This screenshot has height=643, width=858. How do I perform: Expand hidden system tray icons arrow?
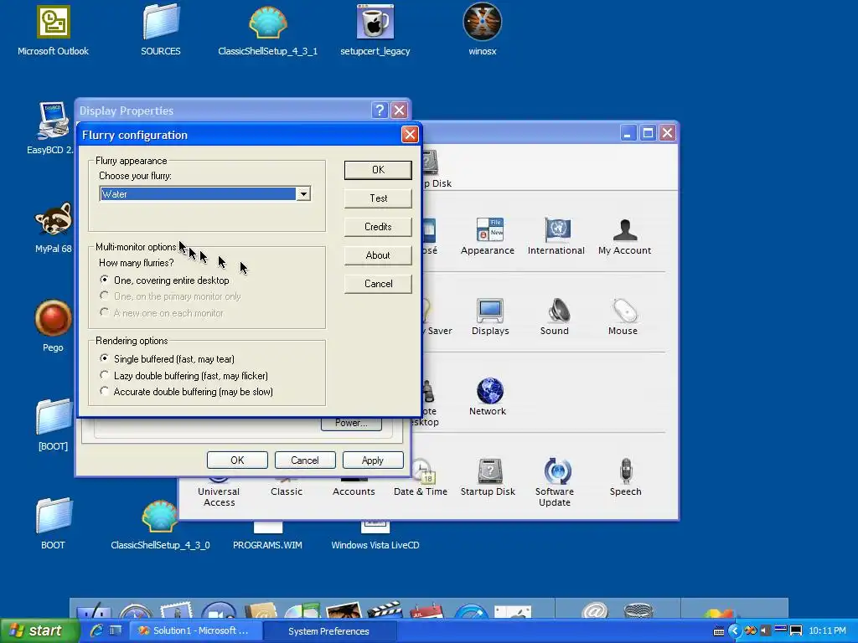734,631
